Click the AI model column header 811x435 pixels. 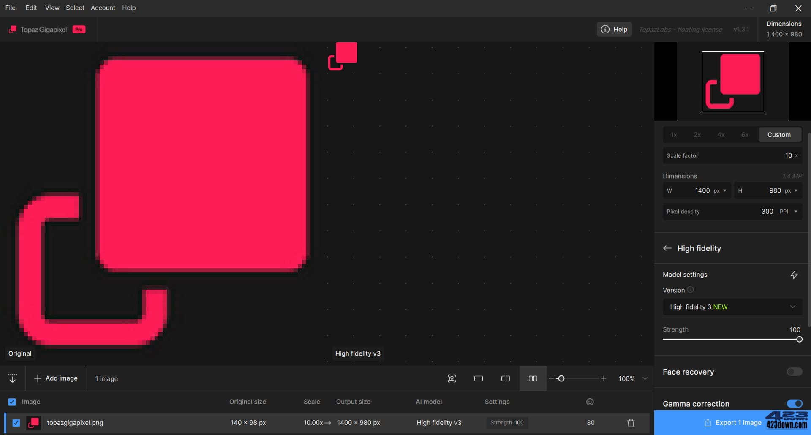pyautogui.click(x=429, y=402)
